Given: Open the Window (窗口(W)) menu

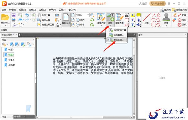Looking at the screenshot, I should tap(72, 10).
